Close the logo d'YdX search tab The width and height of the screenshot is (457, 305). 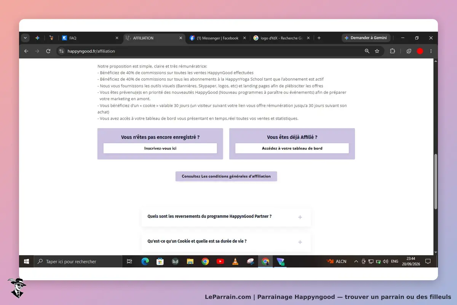click(x=308, y=38)
